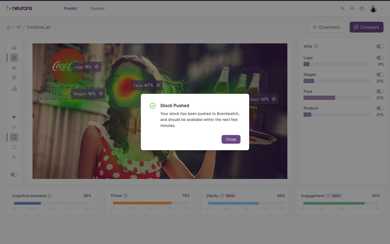
Task: Select the circle AOI tool
Action: coord(14,147)
